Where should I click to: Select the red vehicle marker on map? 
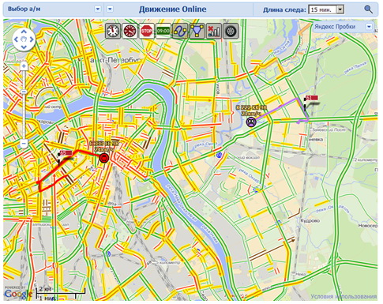tap(104, 158)
